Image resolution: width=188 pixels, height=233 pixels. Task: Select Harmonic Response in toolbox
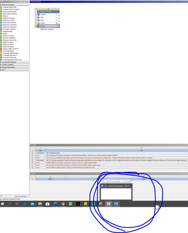pos(10,27)
